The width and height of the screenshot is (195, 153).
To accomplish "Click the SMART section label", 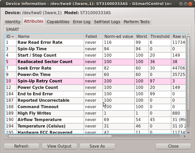I will pyautogui.click(x=13, y=30).
